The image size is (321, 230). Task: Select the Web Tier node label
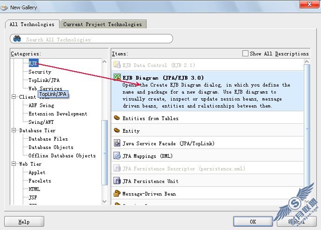click(30, 164)
